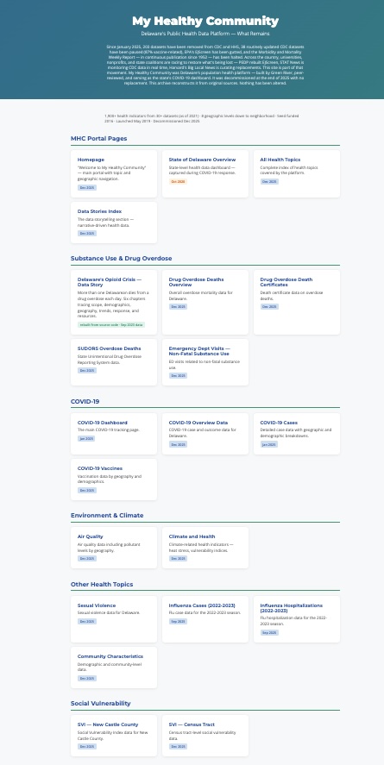The width and height of the screenshot is (384, 765).
Task: Open Drug Overdose Deaths Overview card
Action: (x=205, y=303)
